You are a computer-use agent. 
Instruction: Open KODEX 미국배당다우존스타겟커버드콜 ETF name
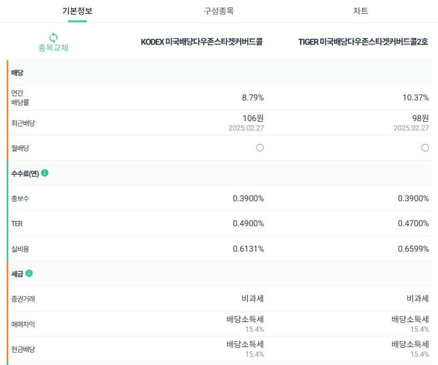click(202, 42)
